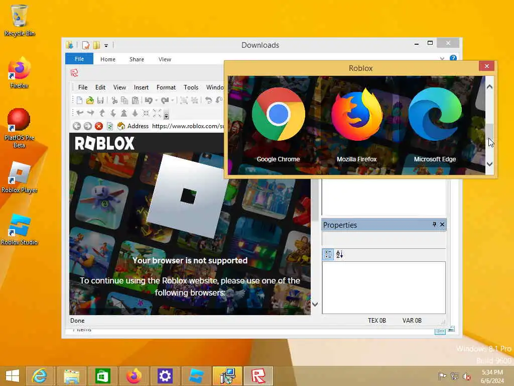This screenshot has height=386, width=514.
Task: Click the Firefox desktop shortcut
Action: pyautogui.click(x=20, y=72)
